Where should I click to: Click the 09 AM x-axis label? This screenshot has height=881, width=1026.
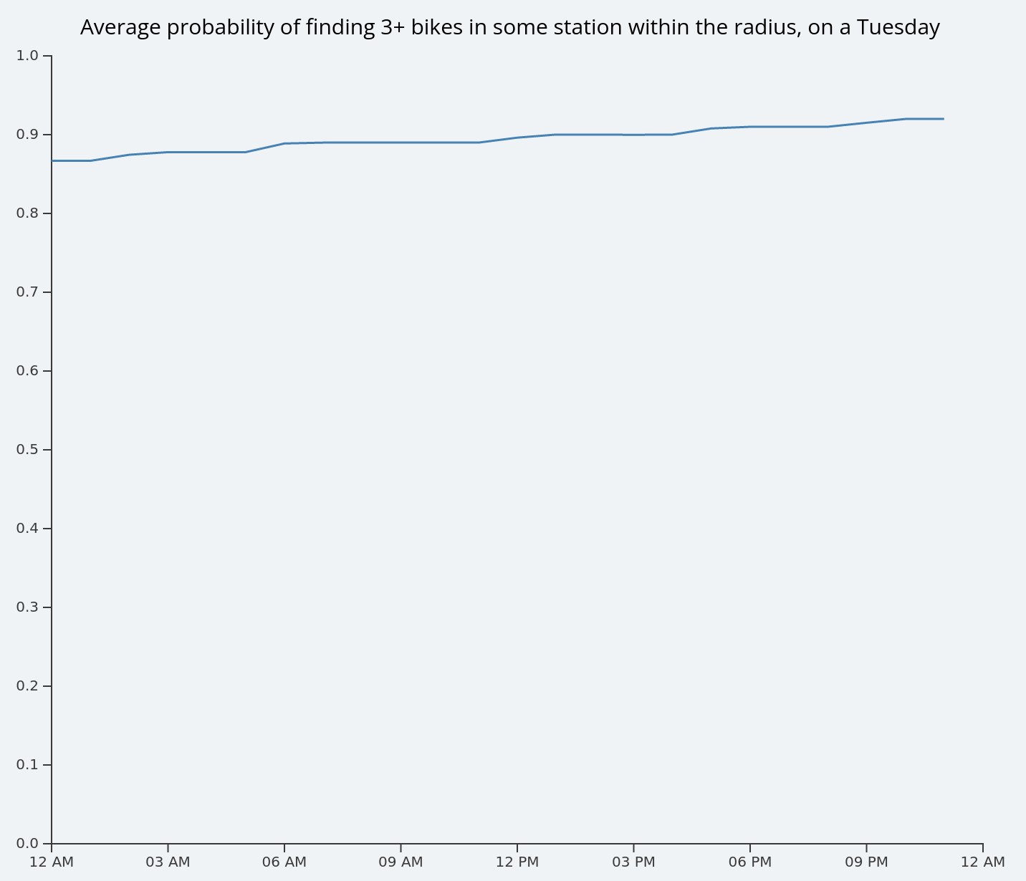401,862
